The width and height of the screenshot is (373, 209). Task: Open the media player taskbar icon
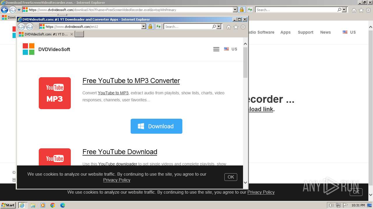[x=43, y=205]
